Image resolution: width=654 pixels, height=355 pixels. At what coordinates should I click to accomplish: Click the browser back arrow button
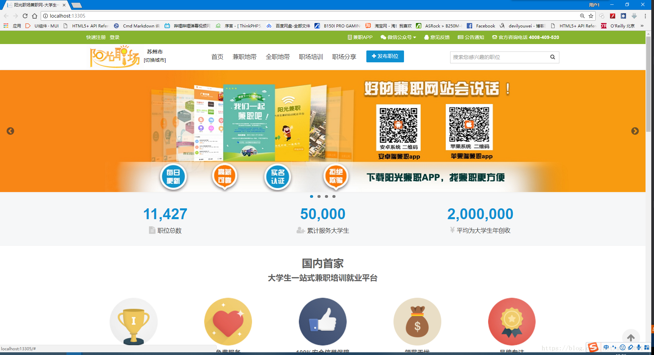(6, 16)
